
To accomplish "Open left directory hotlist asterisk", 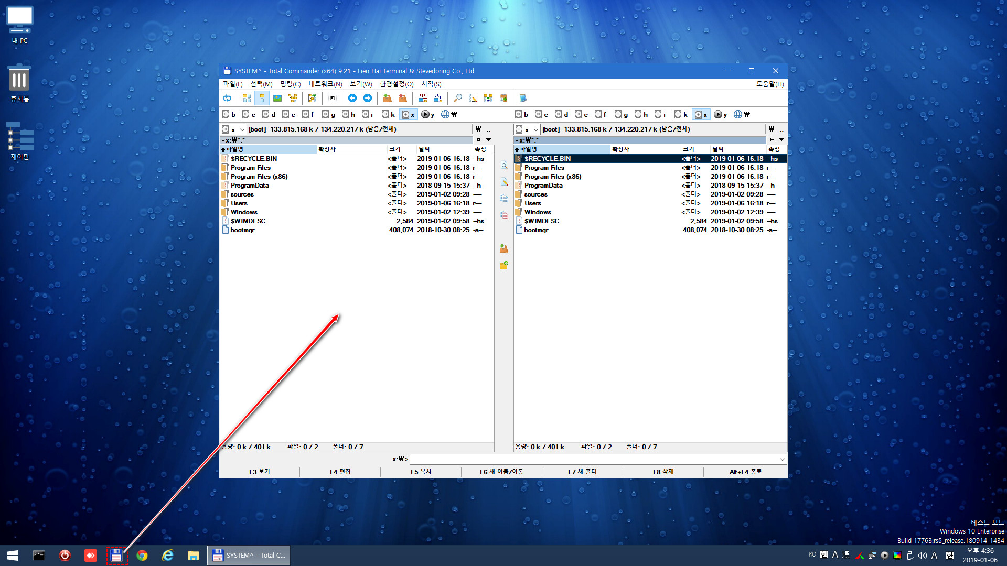I will [x=478, y=140].
